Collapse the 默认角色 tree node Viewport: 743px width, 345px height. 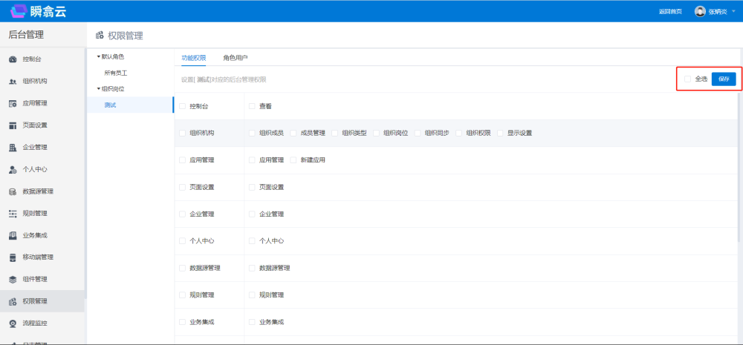[x=98, y=56]
